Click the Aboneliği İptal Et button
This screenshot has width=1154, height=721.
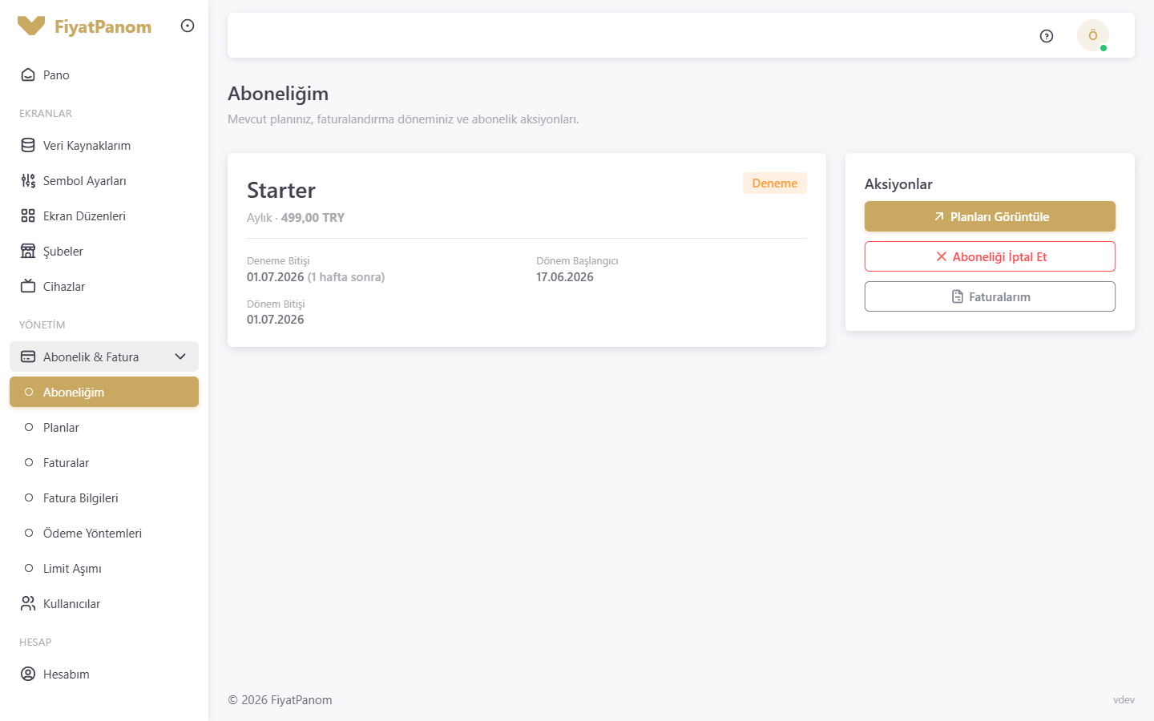[990, 256]
